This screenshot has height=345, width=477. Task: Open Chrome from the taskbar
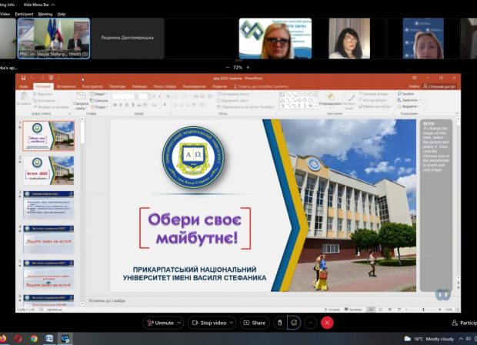point(34,339)
